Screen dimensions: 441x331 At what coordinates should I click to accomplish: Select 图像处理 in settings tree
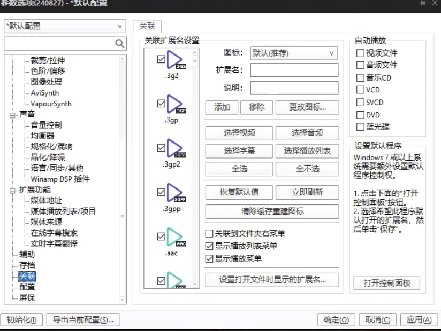point(47,82)
